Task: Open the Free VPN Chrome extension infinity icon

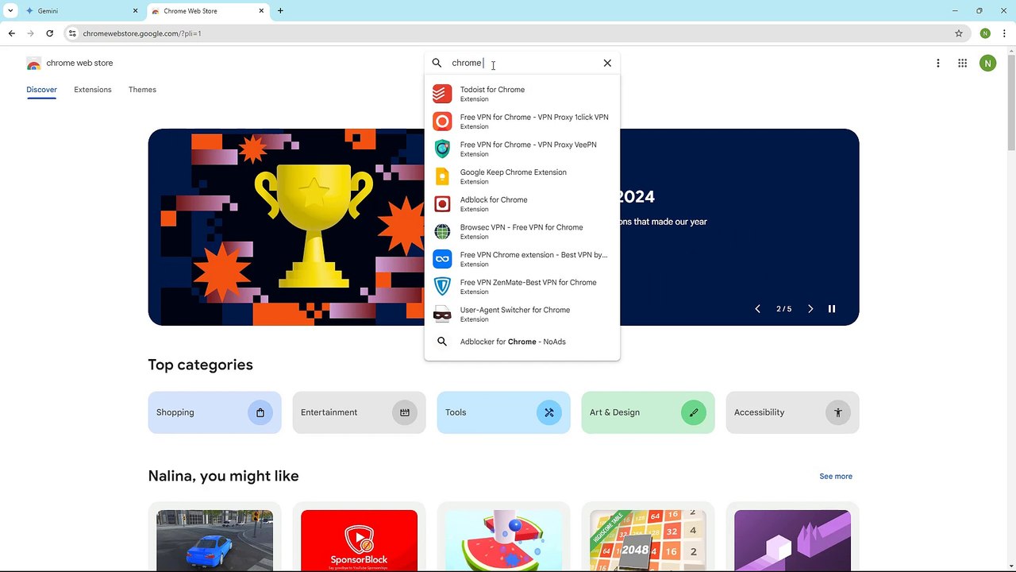Action: [x=442, y=259]
